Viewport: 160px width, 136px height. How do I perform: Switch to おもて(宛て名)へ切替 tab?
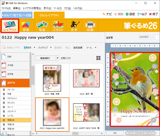pyautogui.click(x=17, y=15)
